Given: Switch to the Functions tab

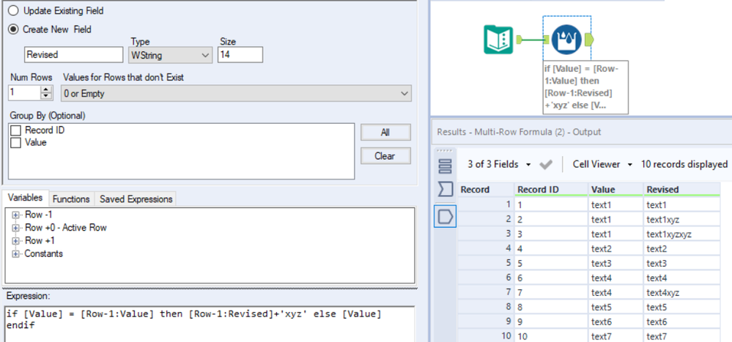Looking at the screenshot, I should coord(71,198).
